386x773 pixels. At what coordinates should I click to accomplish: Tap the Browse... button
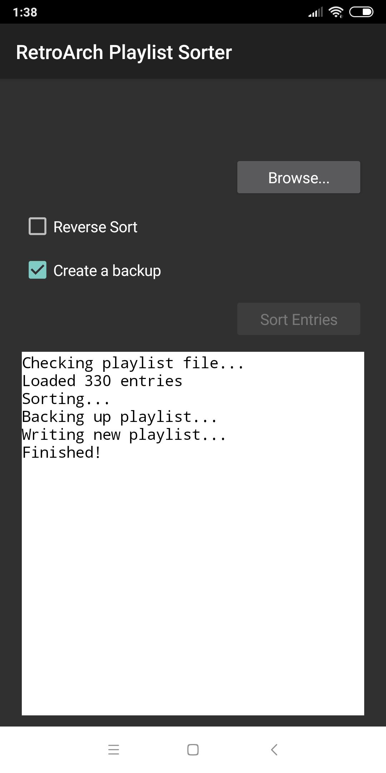click(299, 177)
